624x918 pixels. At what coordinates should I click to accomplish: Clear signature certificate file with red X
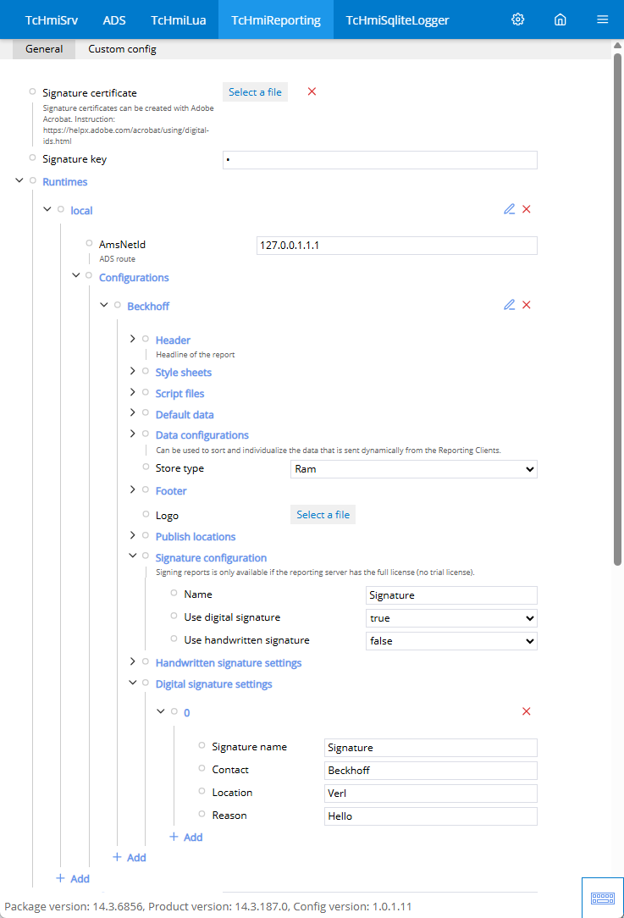[312, 91]
